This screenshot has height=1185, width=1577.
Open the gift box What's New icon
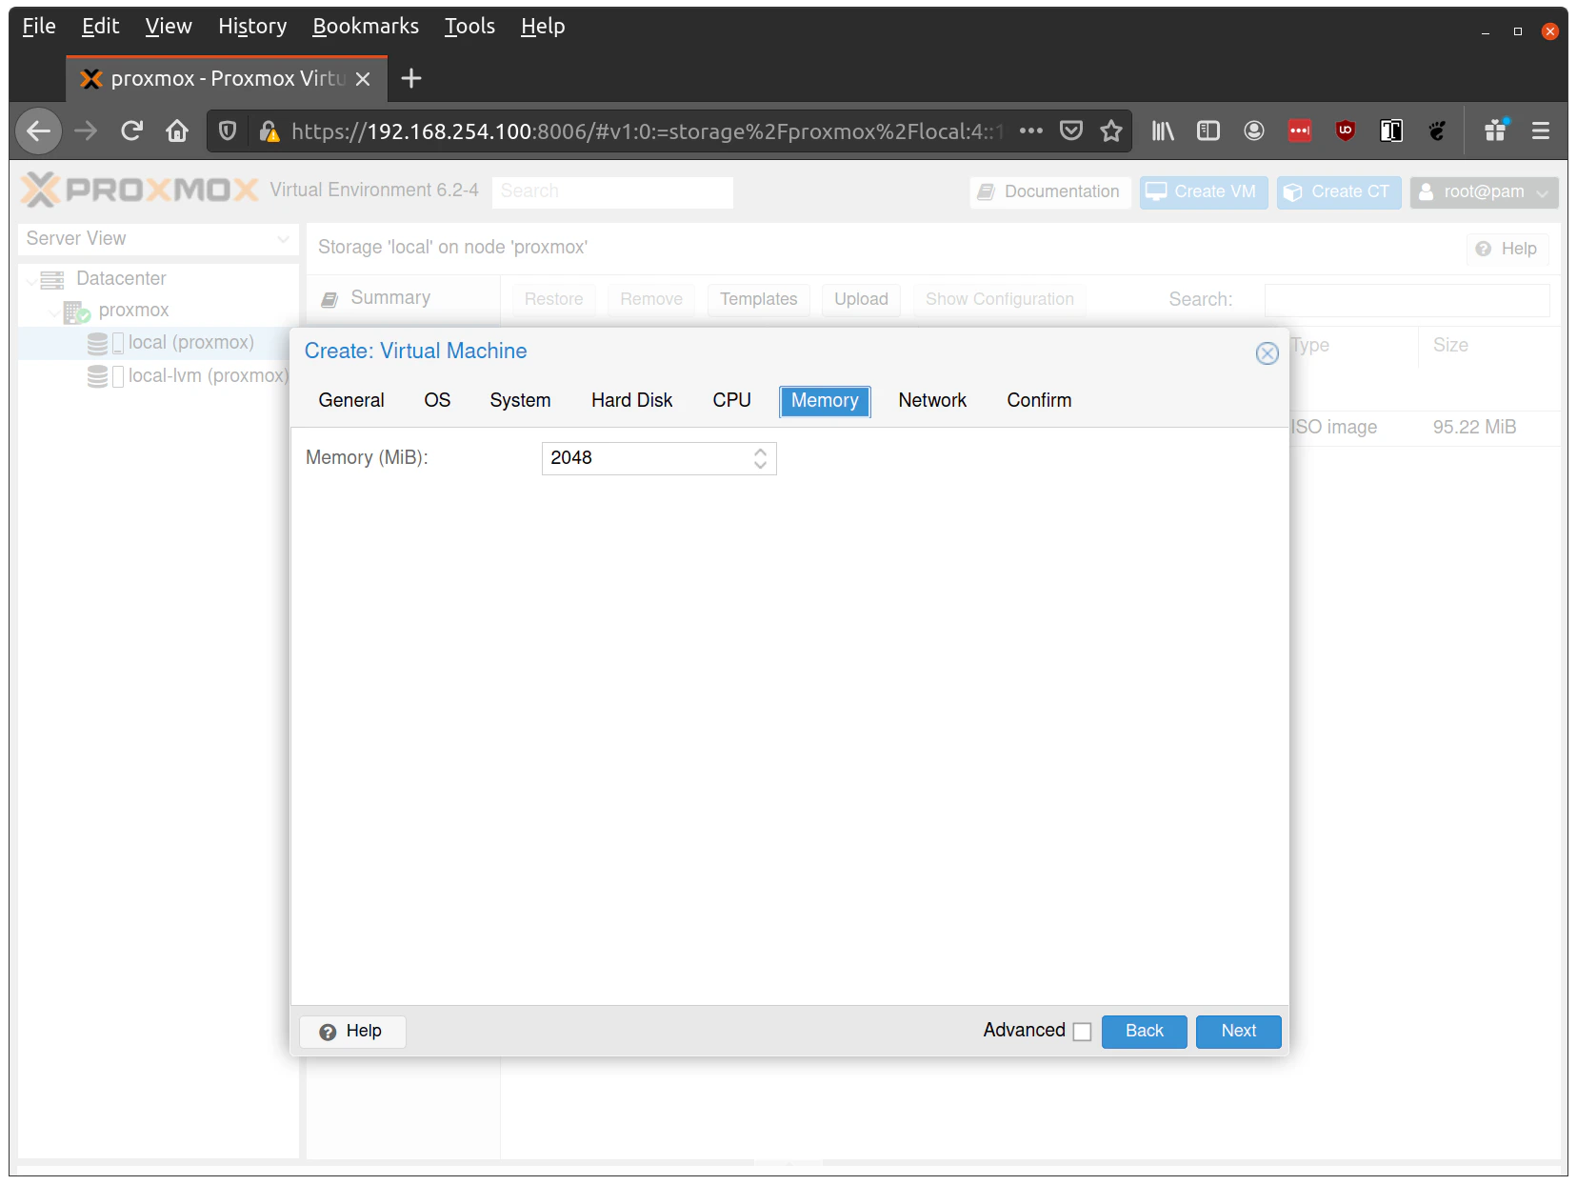coord(1496,131)
